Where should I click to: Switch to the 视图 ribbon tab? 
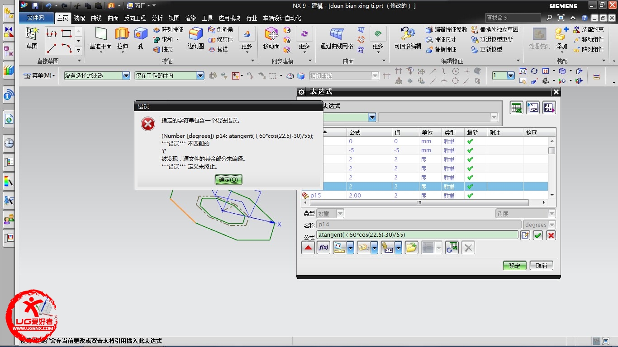[174, 18]
